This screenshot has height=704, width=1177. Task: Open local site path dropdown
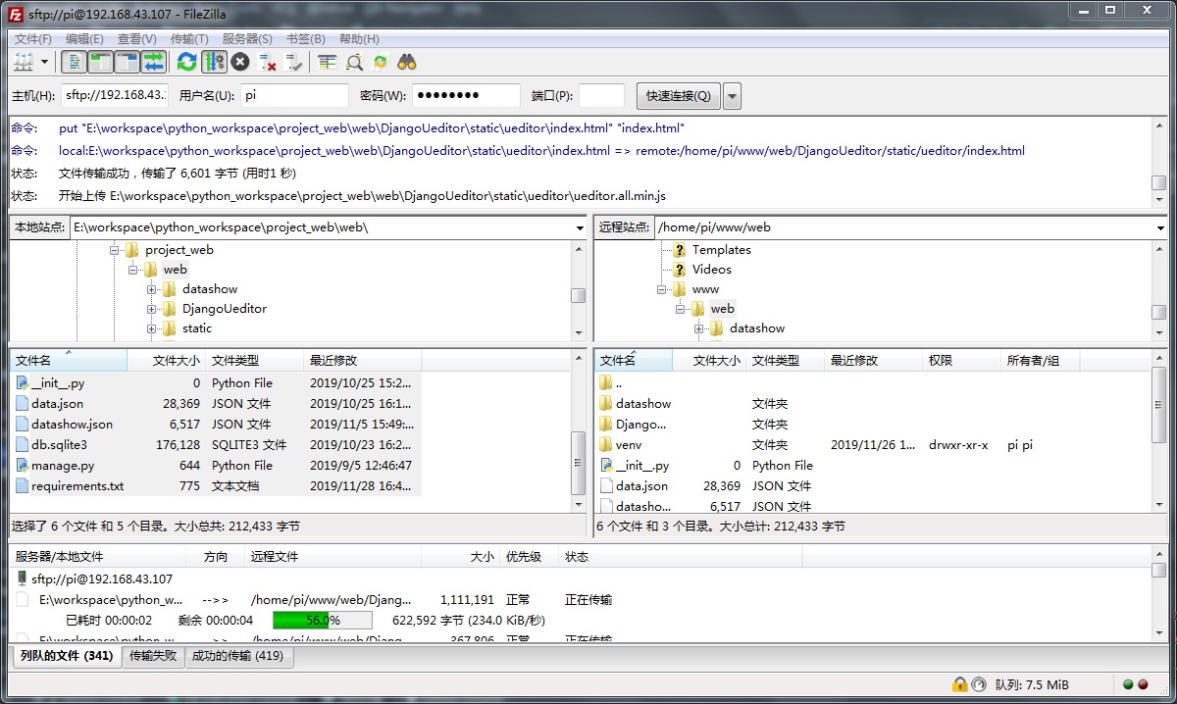(x=580, y=227)
